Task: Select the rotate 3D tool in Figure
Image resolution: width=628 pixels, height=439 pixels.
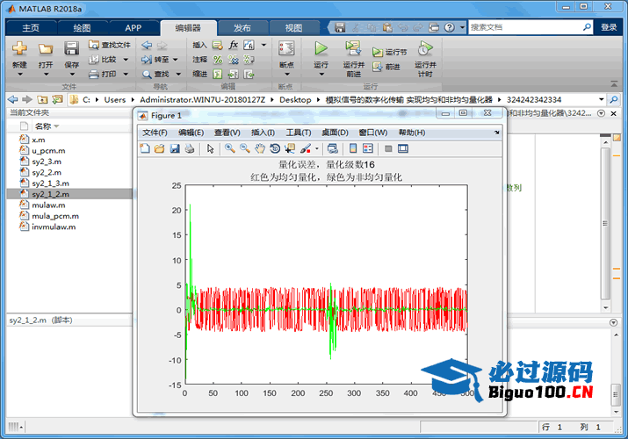Action: [x=275, y=149]
